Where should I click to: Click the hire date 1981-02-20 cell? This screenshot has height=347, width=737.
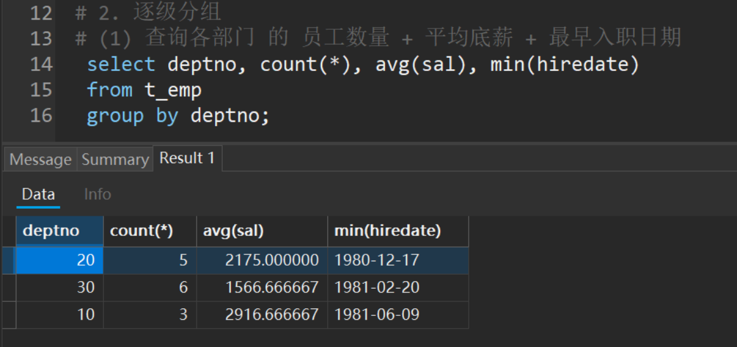[398, 287]
